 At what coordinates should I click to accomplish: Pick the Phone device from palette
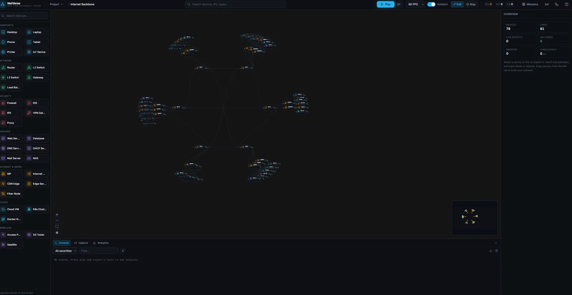(x=11, y=42)
